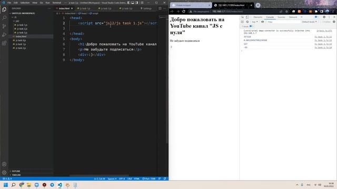Switch to the index.html editor tab
This screenshot has width=337, height=189.
click(64, 8)
